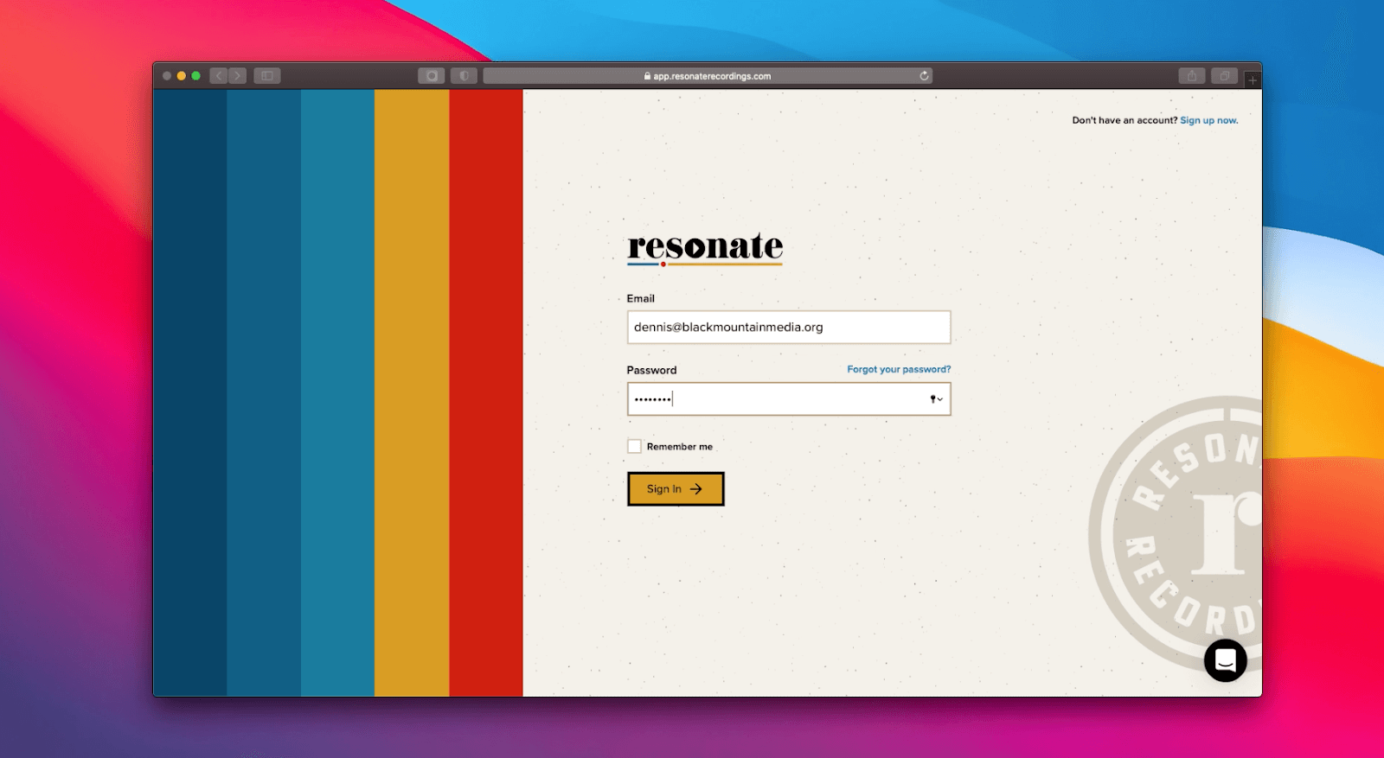The height and width of the screenshot is (758, 1384).
Task: Click the Safari forward navigation arrow
Action: pos(238,76)
